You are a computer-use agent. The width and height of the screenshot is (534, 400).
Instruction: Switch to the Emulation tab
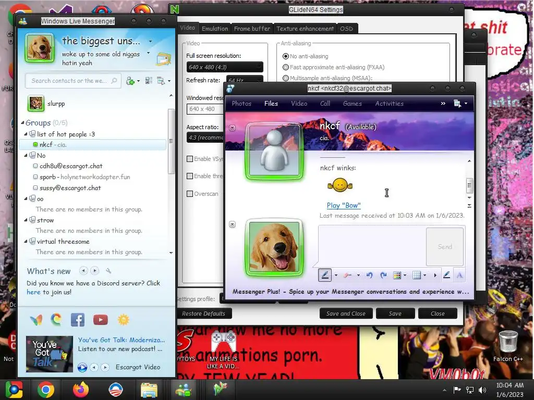coord(214,29)
